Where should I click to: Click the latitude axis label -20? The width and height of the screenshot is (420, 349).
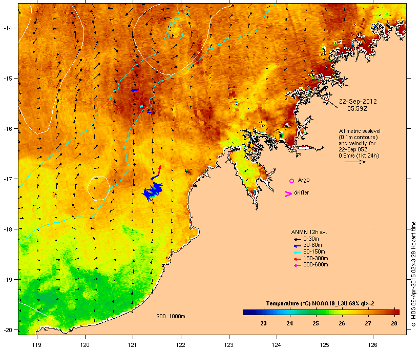coord(7,329)
